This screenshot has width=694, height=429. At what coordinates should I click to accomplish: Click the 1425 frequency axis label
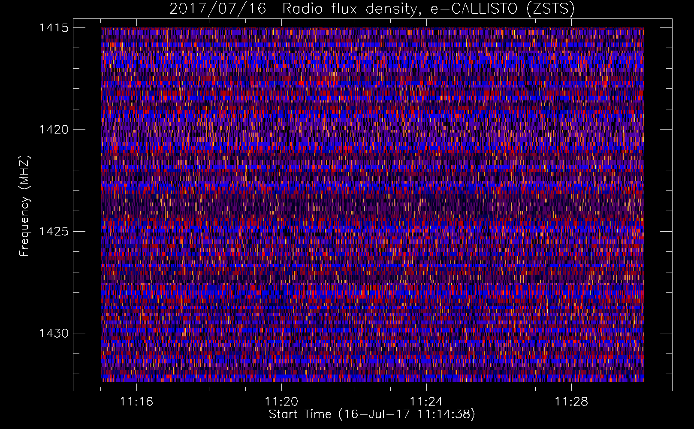click(x=54, y=232)
